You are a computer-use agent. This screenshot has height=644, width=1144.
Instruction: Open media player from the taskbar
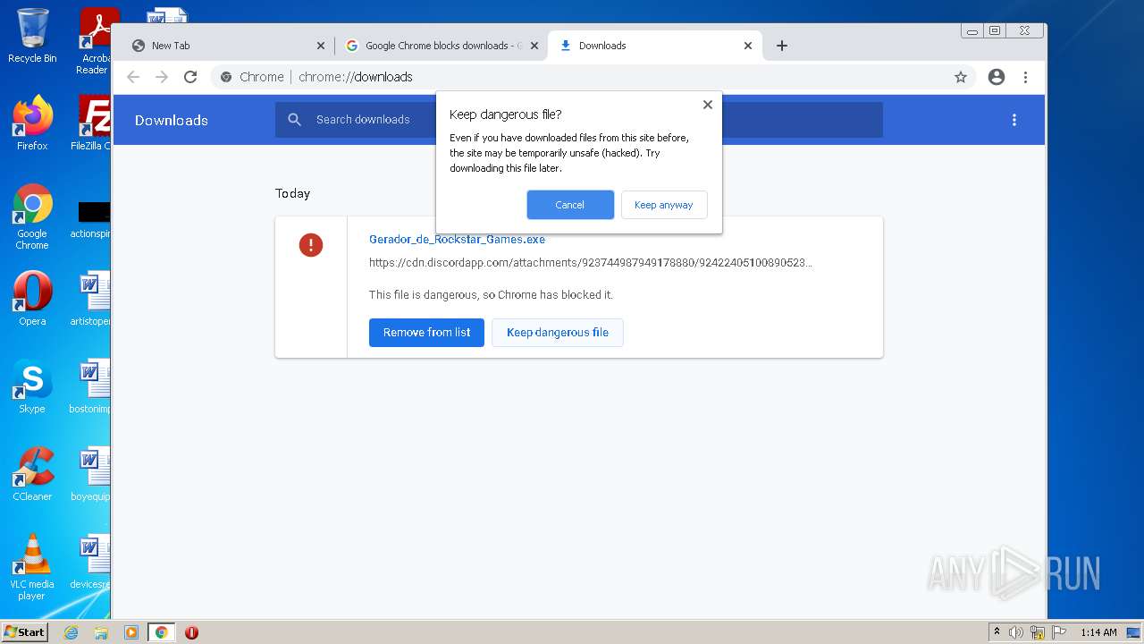click(x=131, y=632)
